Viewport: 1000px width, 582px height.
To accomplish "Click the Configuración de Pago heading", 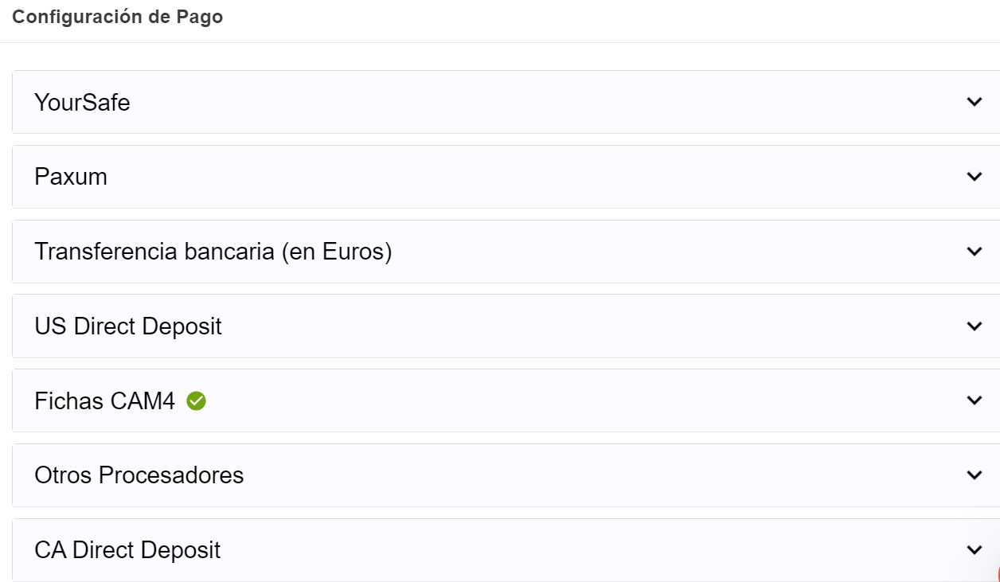I will pos(118,18).
